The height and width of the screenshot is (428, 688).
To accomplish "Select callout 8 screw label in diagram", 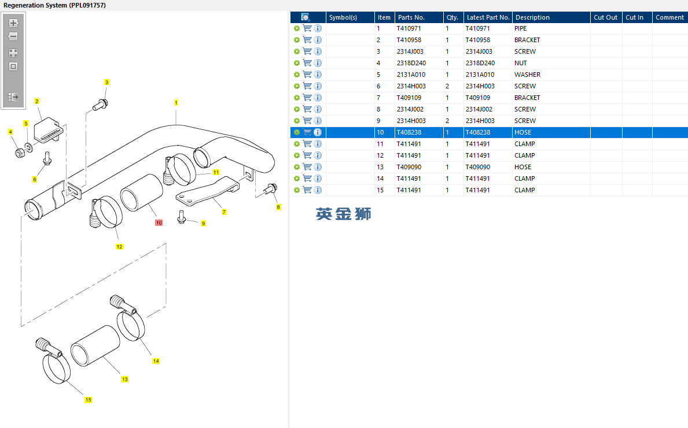I will 278,207.
